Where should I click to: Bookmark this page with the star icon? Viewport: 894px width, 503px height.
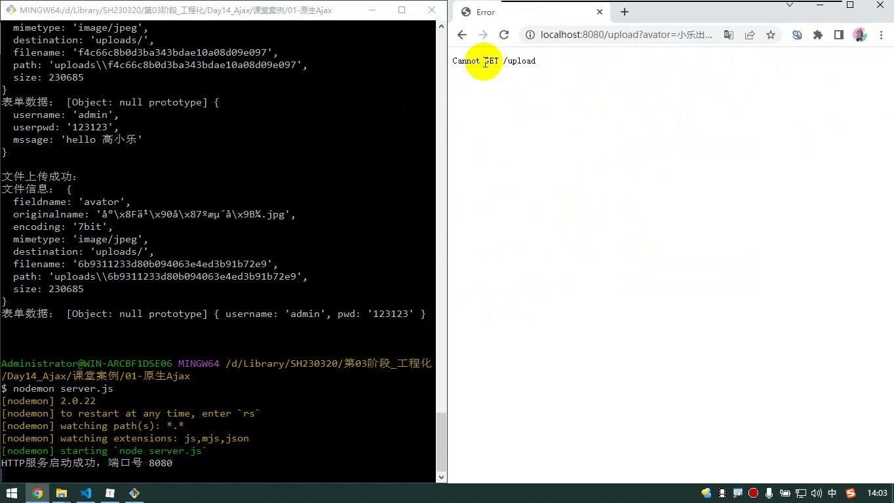pos(771,35)
